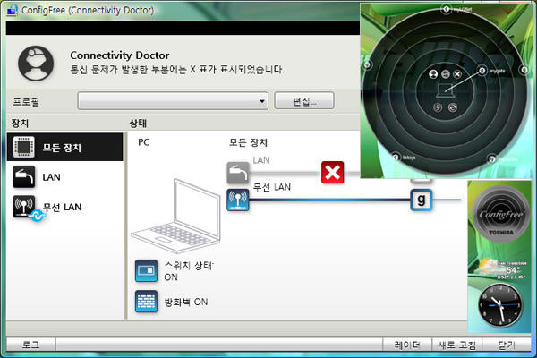Click the 로그 log button

30,345
